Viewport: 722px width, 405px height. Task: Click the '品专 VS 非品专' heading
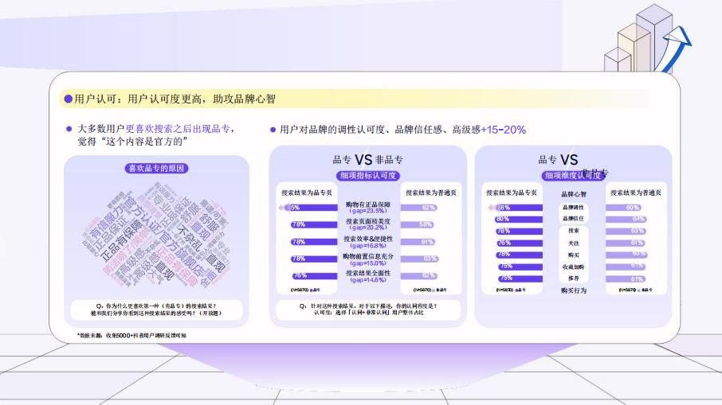coord(367,159)
